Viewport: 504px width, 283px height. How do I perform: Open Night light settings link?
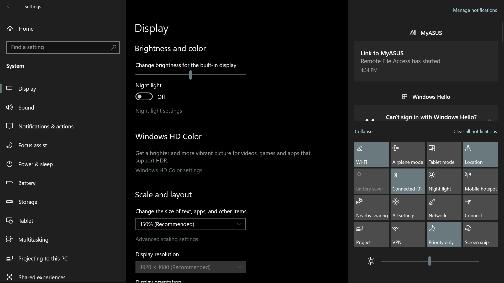click(x=159, y=111)
